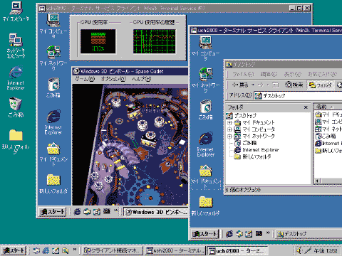This screenshot has height=256, width=342.
Task: Click スタート button in left terminal session
Action: (x=53, y=211)
